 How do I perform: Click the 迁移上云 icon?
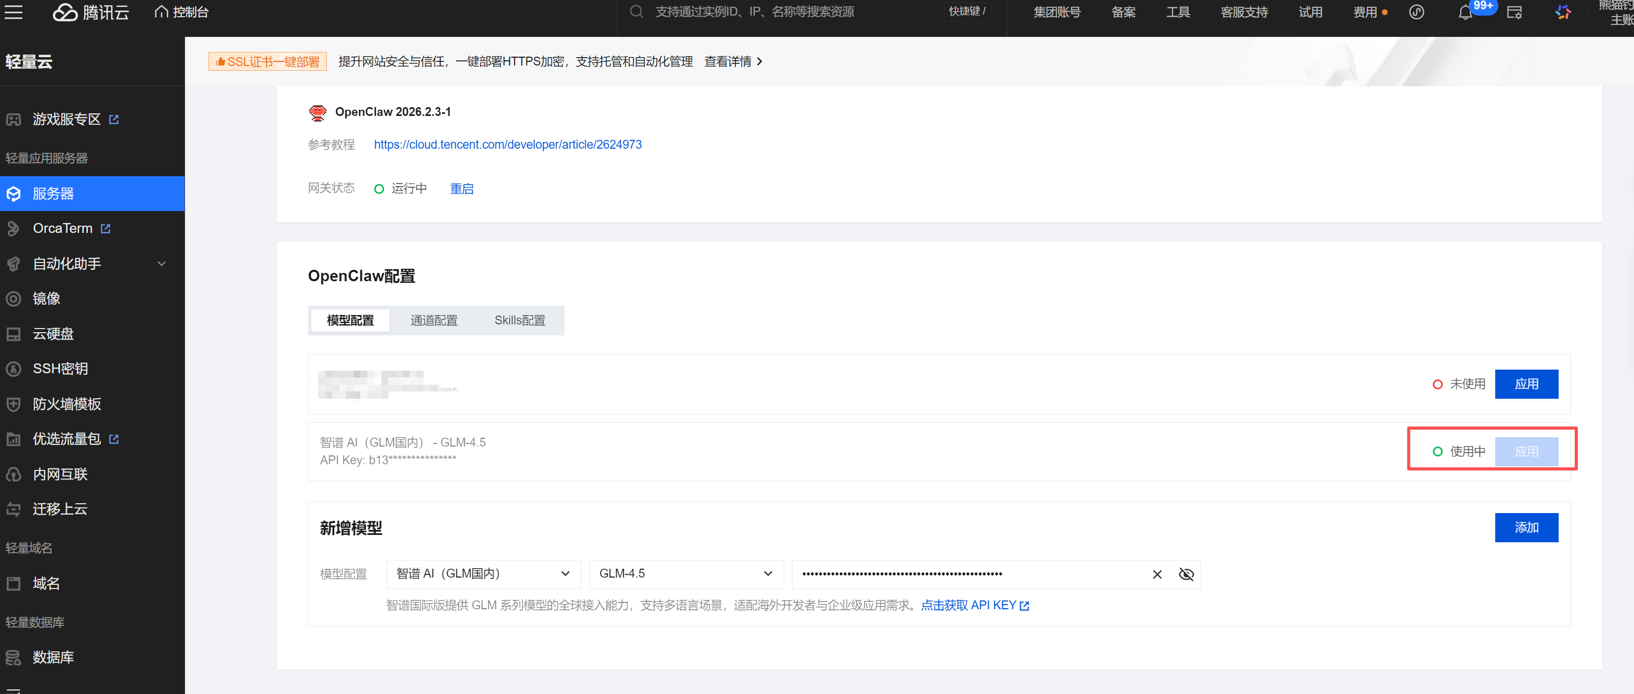click(14, 509)
